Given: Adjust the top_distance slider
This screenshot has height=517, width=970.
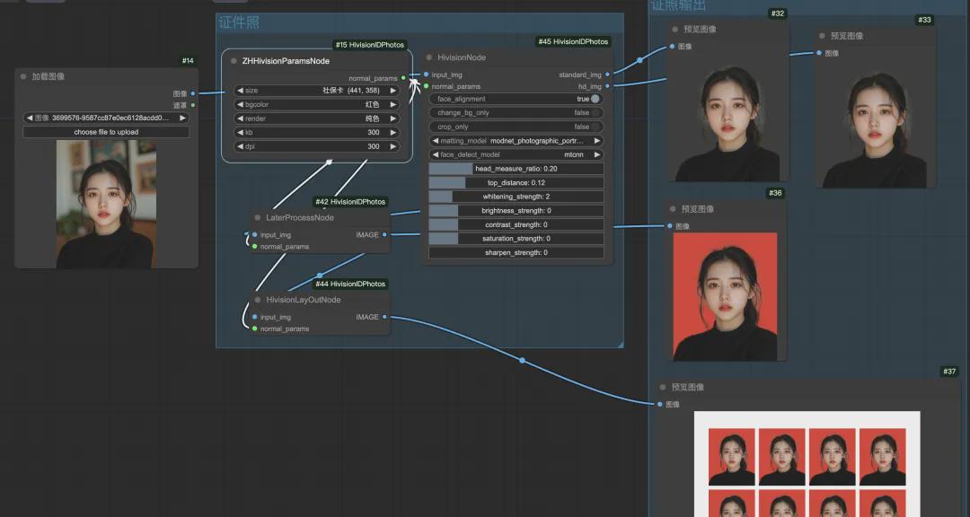Looking at the screenshot, I should click(x=516, y=182).
